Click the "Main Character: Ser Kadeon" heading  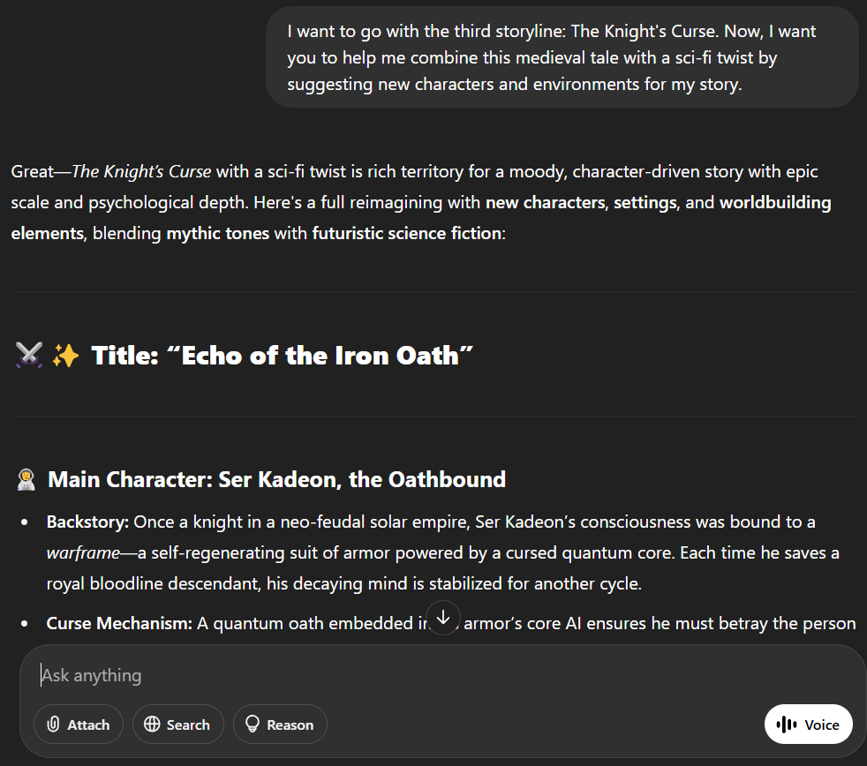[276, 480]
